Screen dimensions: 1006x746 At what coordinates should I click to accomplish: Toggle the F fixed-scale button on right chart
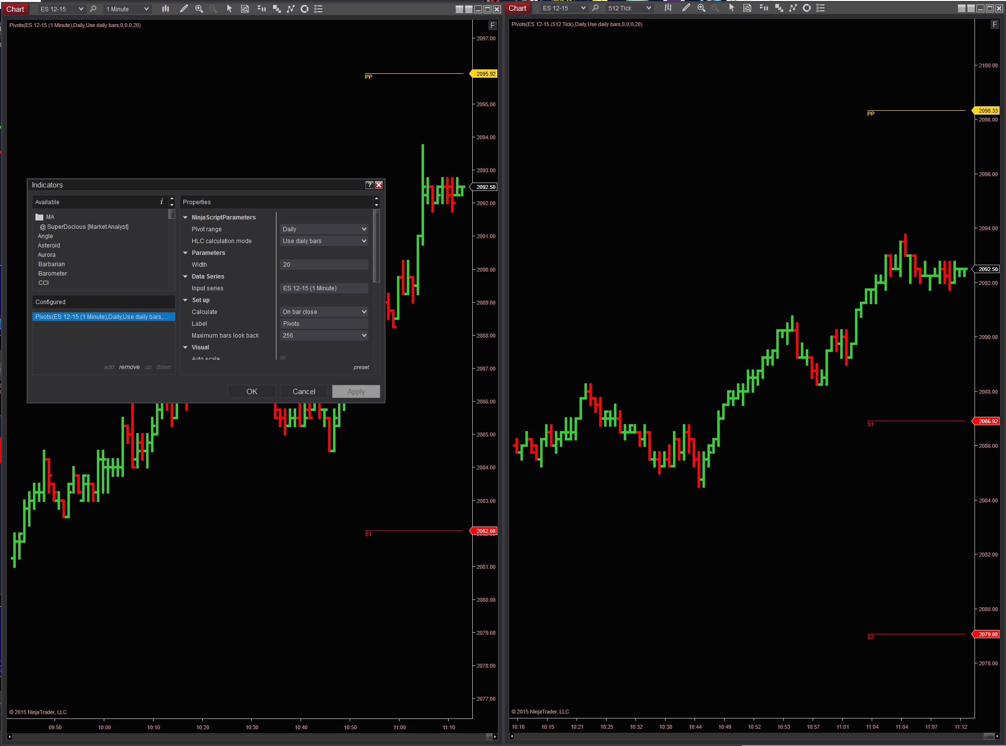coord(995,25)
